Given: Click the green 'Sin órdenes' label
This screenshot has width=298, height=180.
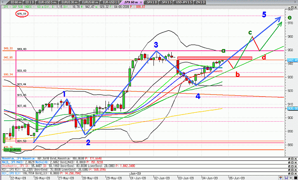Looking at the screenshot, I should [12, 150].
